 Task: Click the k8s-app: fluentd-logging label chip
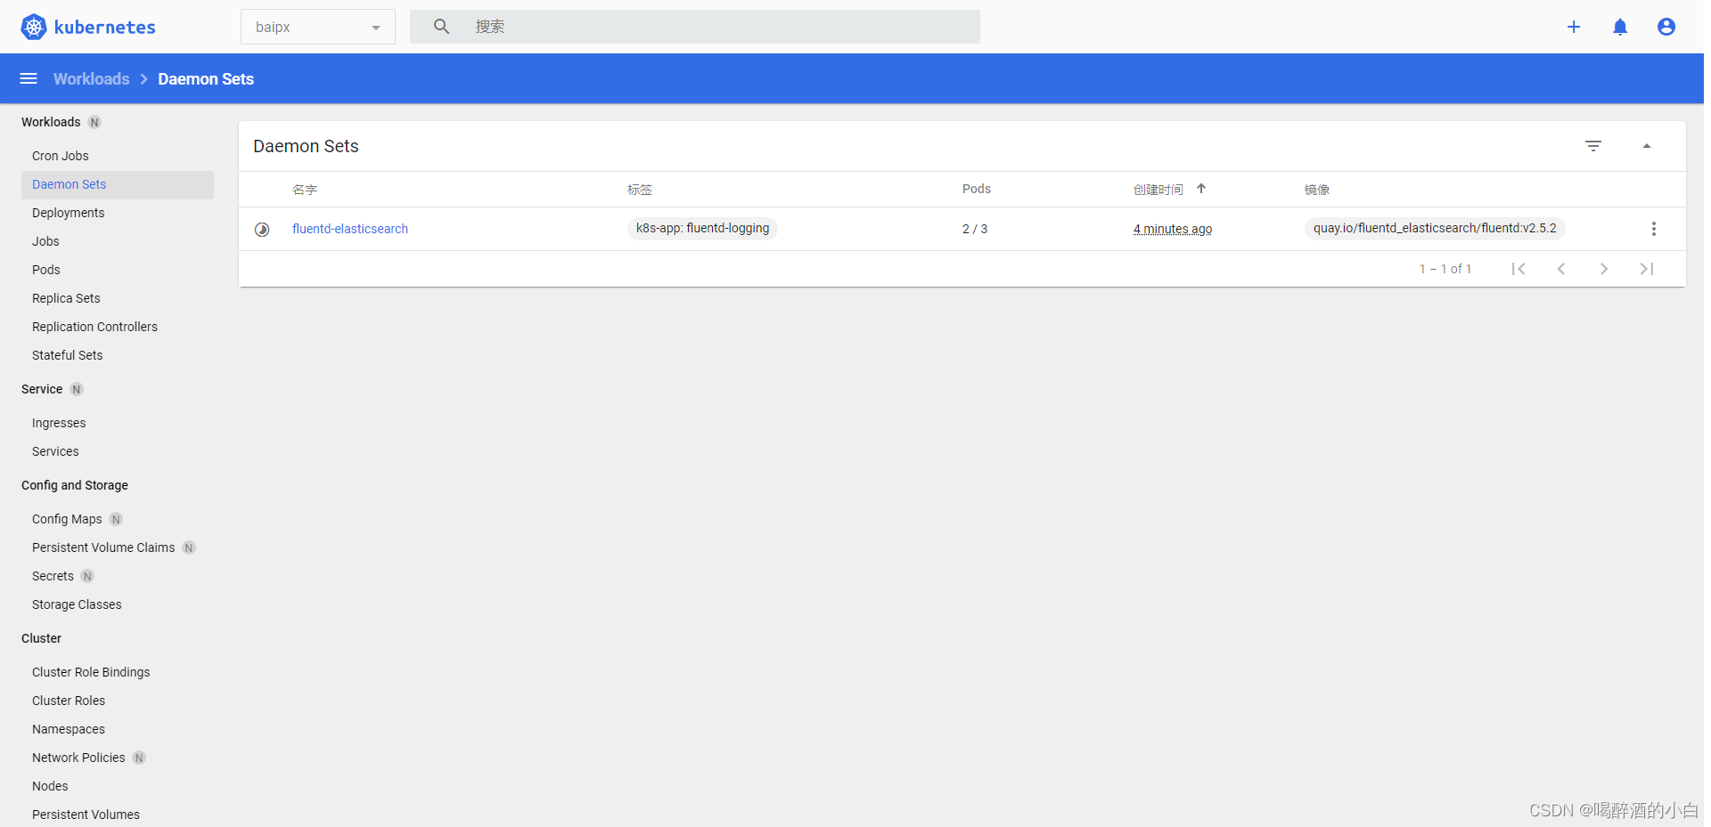click(x=702, y=228)
